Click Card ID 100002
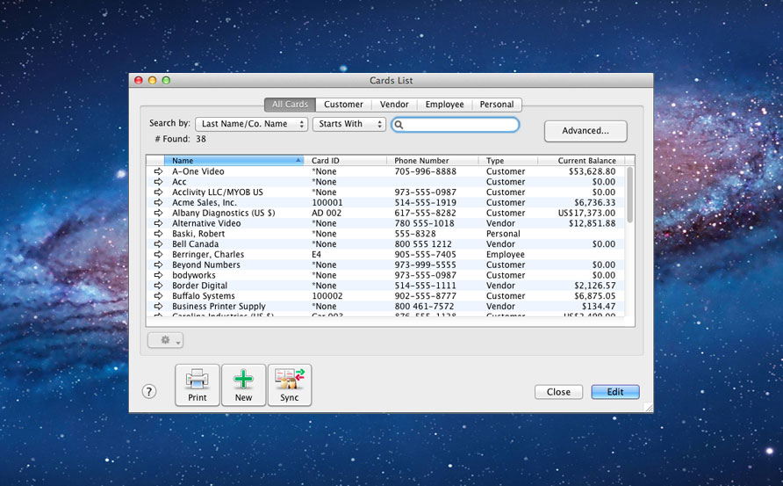Image resolution: width=783 pixels, height=486 pixels. (x=327, y=296)
